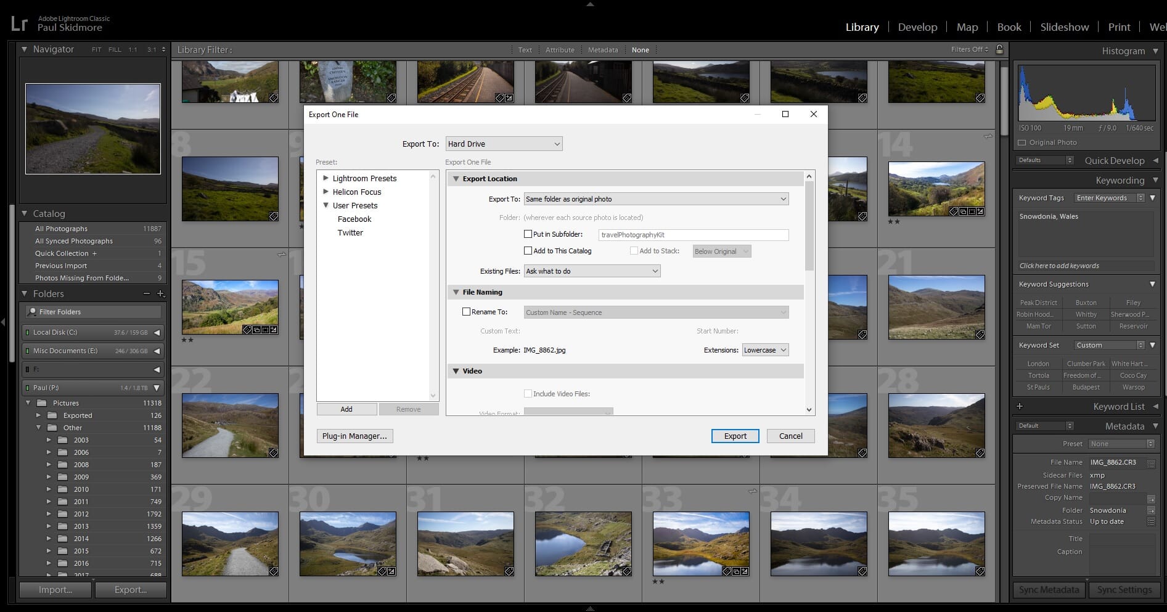Screen dimensions: 1167x612
Task: Check the Add to This Catalog option
Action: pyautogui.click(x=528, y=251)
